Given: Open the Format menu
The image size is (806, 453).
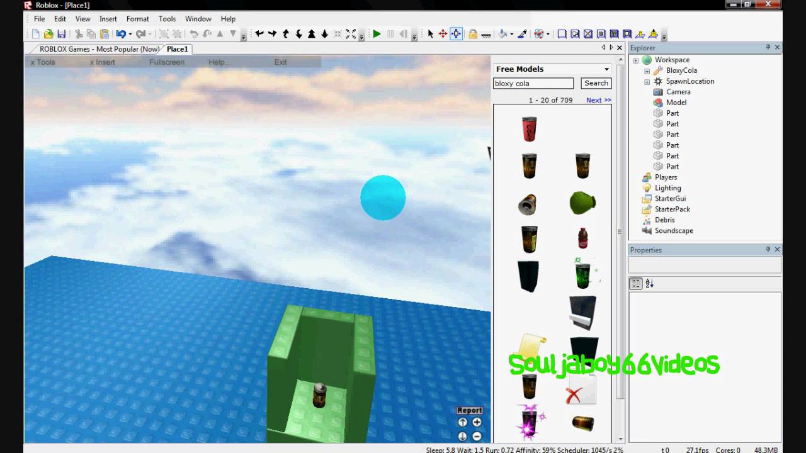Looking at the screenshot, I should pyautogui.click(x=138, y=19).
